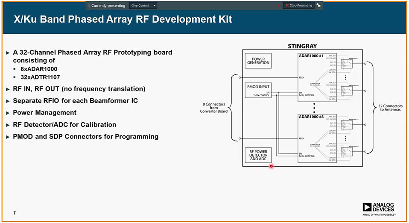Click the 8xADAR1000 sub-bullet
The image size is (409, 223).
point(39,69)
